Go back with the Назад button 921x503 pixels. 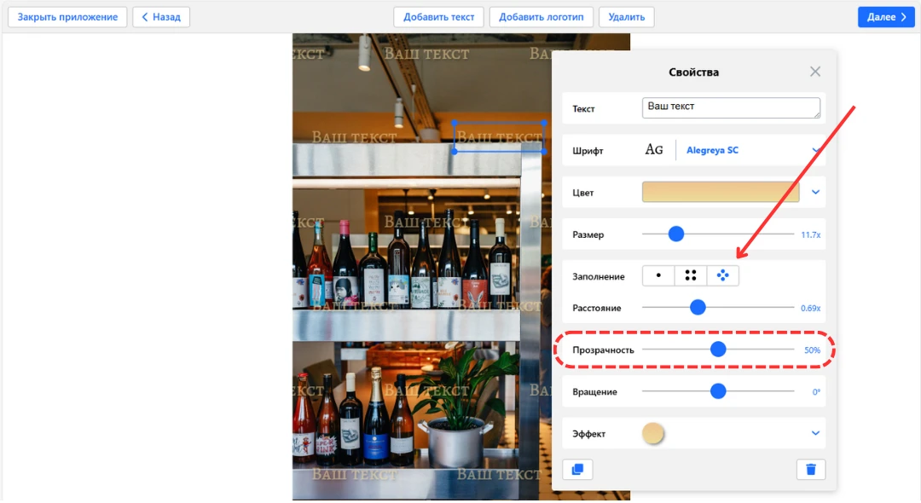coord(161,17)
